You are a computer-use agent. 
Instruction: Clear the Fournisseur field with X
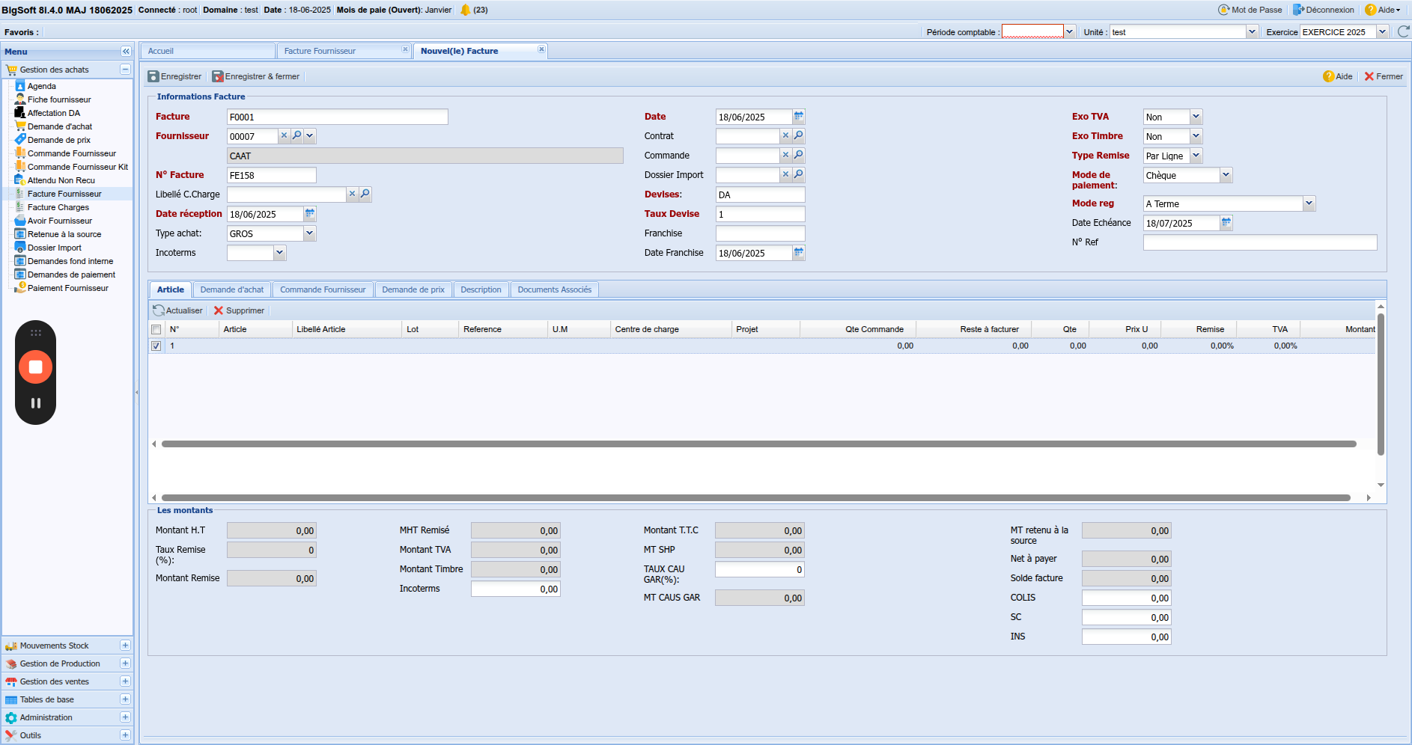point(284,135)
